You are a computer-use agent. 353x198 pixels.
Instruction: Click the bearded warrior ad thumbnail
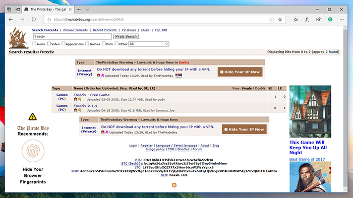tap(310, 177)
